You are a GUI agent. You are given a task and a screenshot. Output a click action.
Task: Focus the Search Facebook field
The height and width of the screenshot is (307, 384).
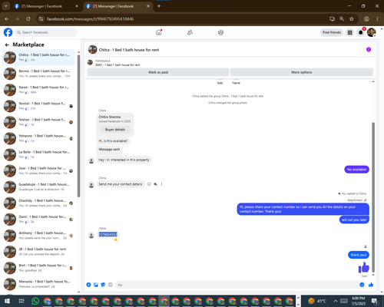(46, 32)
